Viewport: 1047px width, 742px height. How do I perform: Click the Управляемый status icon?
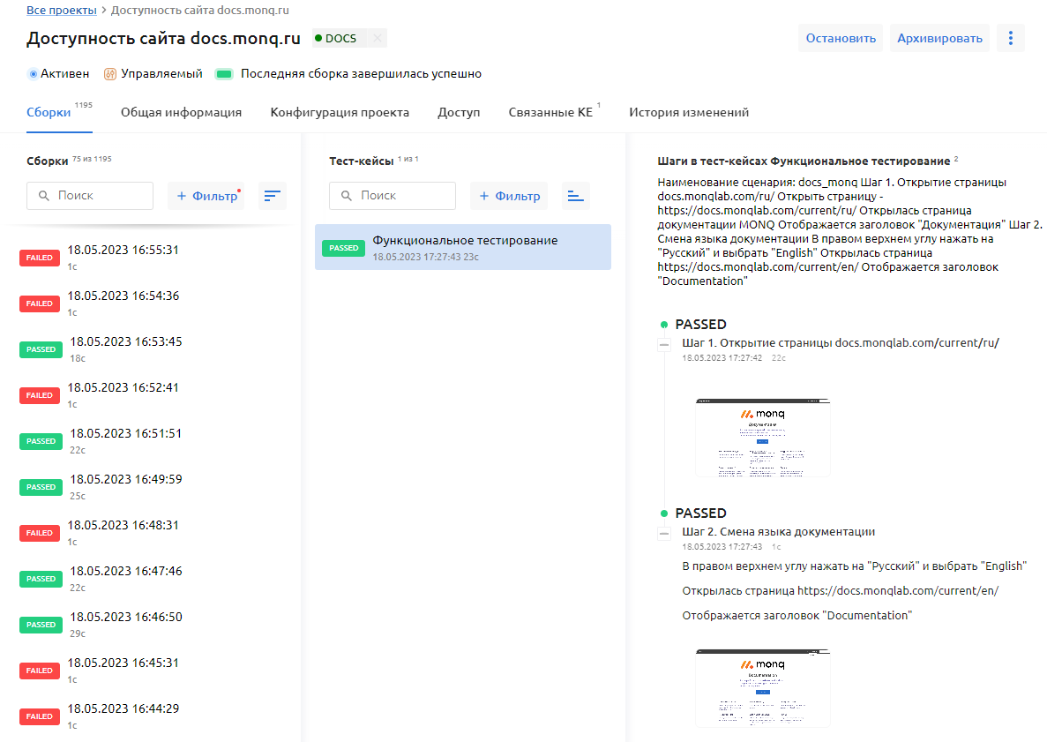coord(110,74)
